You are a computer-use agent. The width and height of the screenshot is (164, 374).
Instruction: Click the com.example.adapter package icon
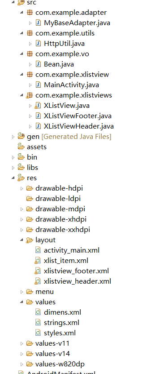tap(30, 13)
